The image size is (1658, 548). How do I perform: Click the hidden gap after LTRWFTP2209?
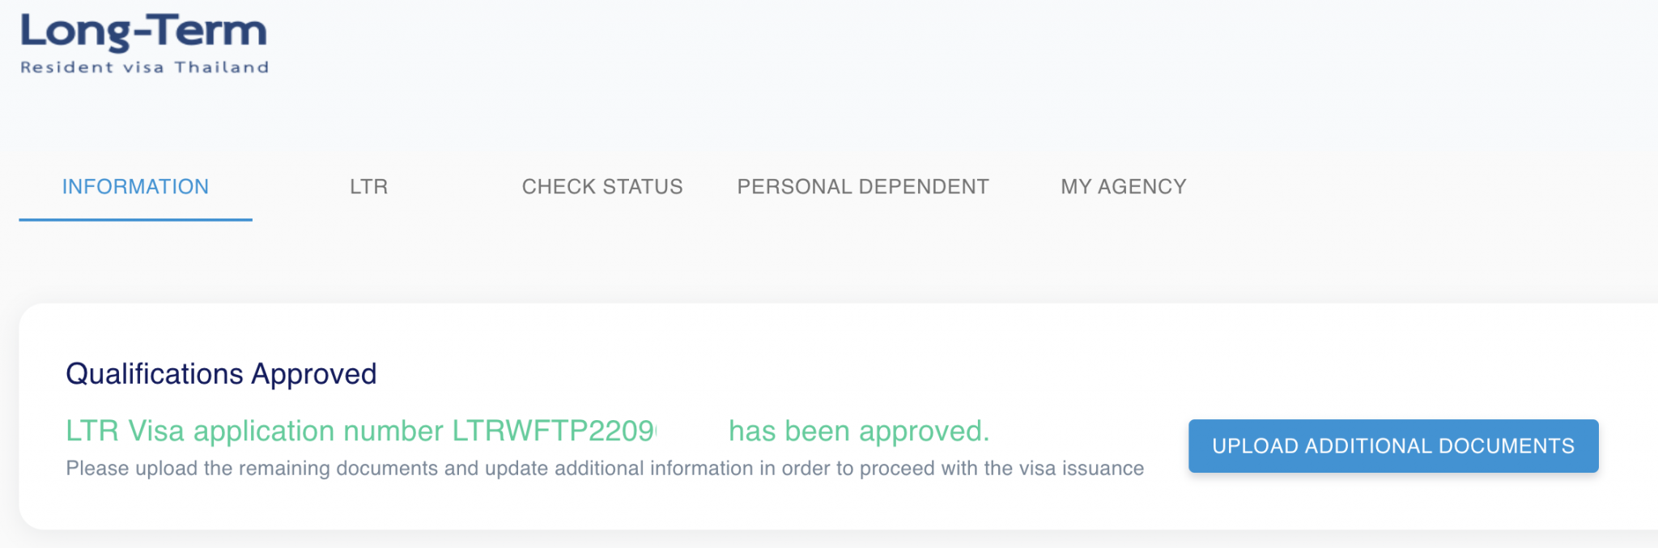692,431
